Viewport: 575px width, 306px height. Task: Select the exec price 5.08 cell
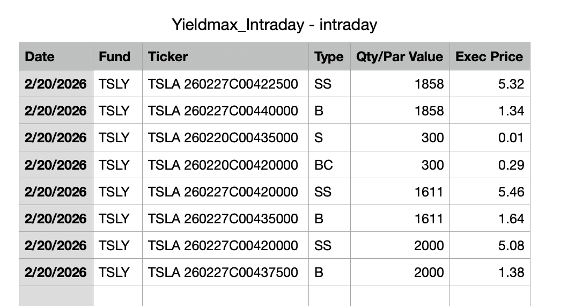click(490, 245)
